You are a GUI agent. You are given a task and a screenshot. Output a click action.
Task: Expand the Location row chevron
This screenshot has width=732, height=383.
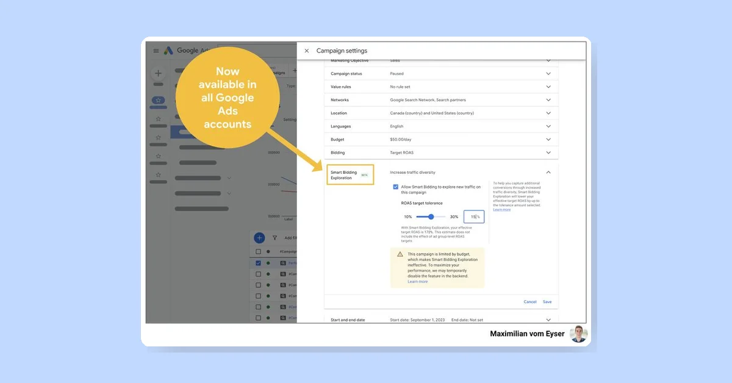548,113
